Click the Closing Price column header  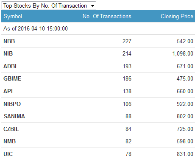pyautogui.click(x=177, y=16)
